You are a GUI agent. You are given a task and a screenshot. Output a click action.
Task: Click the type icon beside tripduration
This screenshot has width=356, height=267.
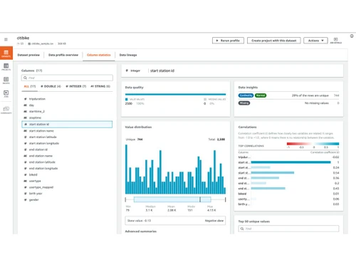click(26, 99)
